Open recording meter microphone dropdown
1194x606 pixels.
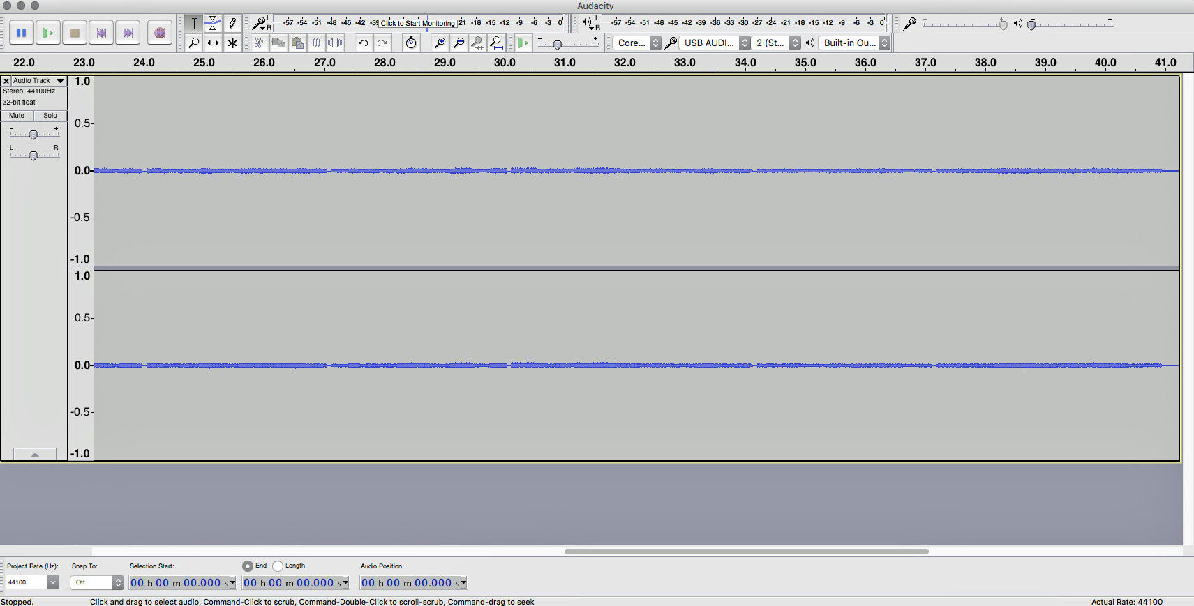click(x=260, y=24)
